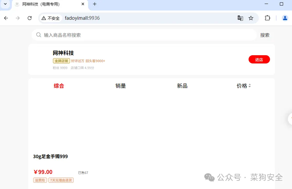The image size is (292, 189).
Task: Select the 新品 sorting tab
Action: click(x=182, y=86)
